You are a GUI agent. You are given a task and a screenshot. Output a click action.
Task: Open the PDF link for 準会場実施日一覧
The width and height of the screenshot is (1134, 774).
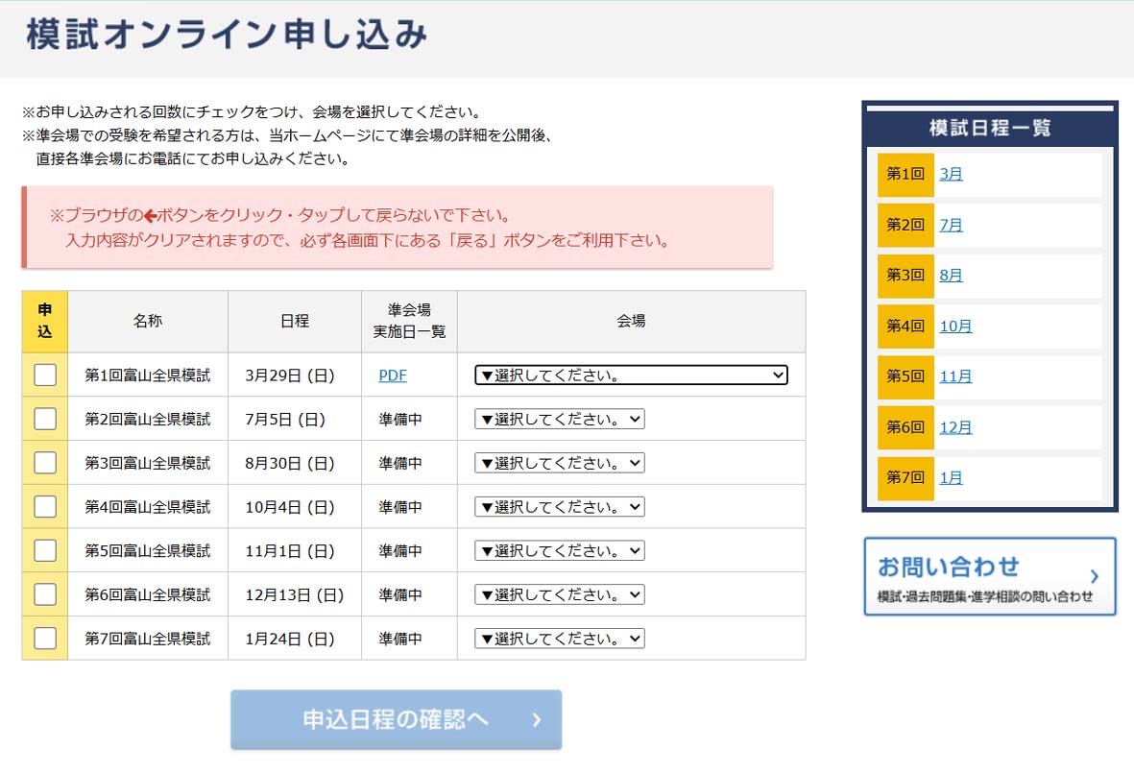click(x=393, y=375)
